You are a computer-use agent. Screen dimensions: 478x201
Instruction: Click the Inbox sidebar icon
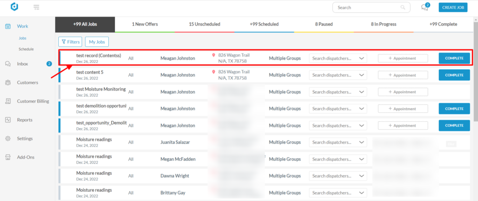point(8,64)
